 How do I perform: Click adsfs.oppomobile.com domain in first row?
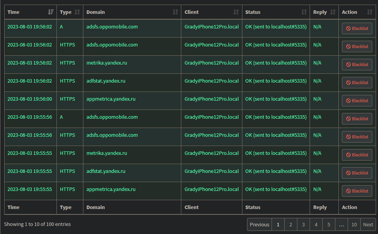click(x=112, y=27)
